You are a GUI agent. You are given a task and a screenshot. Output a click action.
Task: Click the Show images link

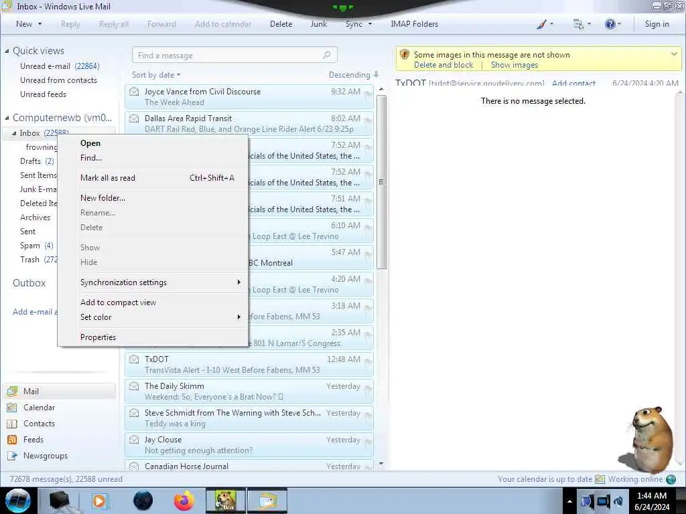tap(514, 65)
